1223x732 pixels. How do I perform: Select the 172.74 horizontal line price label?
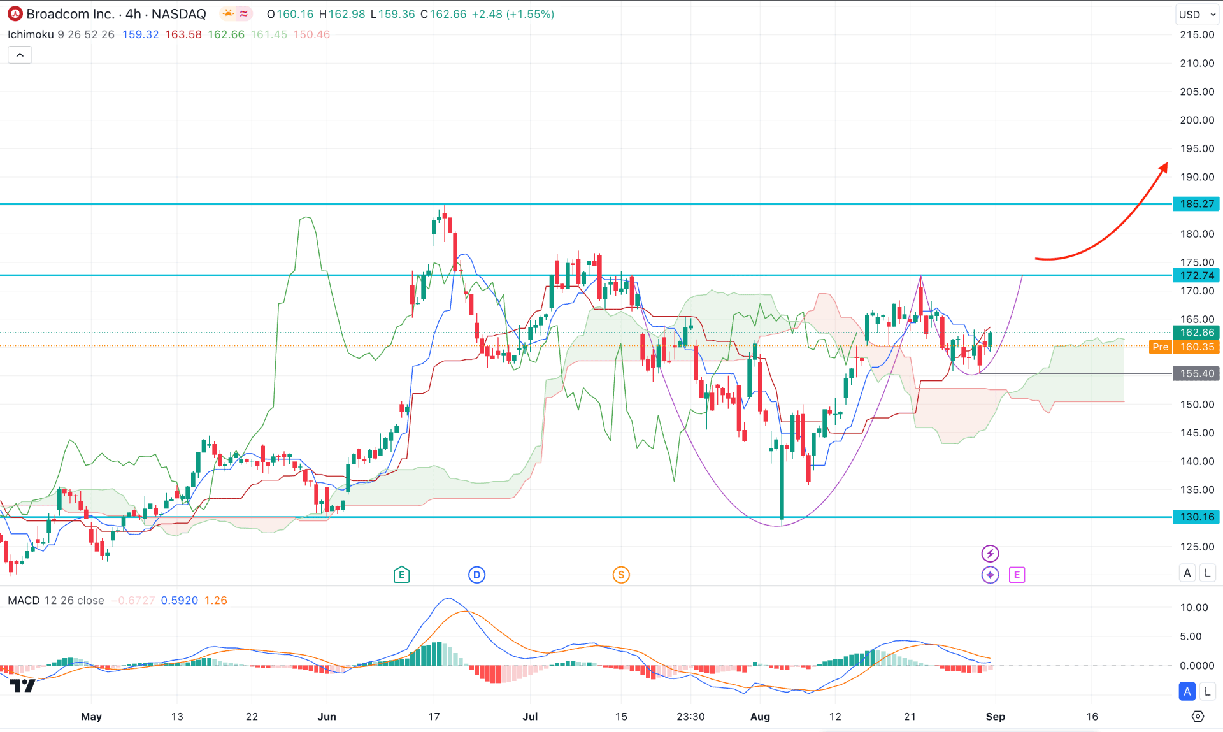1196,275
